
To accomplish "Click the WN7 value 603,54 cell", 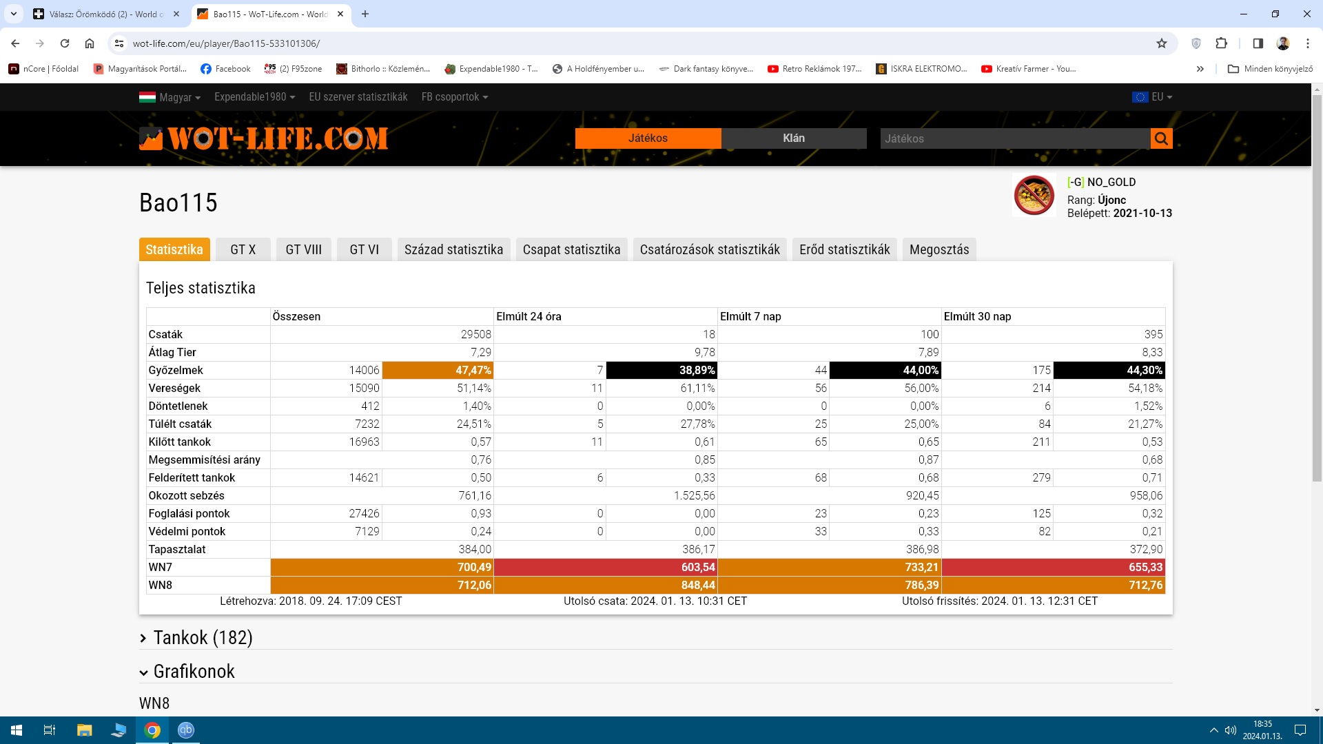I will [x=606, y=568].
